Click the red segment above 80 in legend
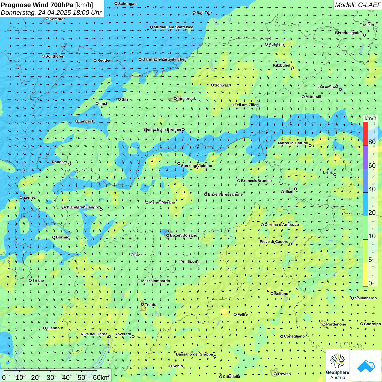 click(x=365, y=133)
